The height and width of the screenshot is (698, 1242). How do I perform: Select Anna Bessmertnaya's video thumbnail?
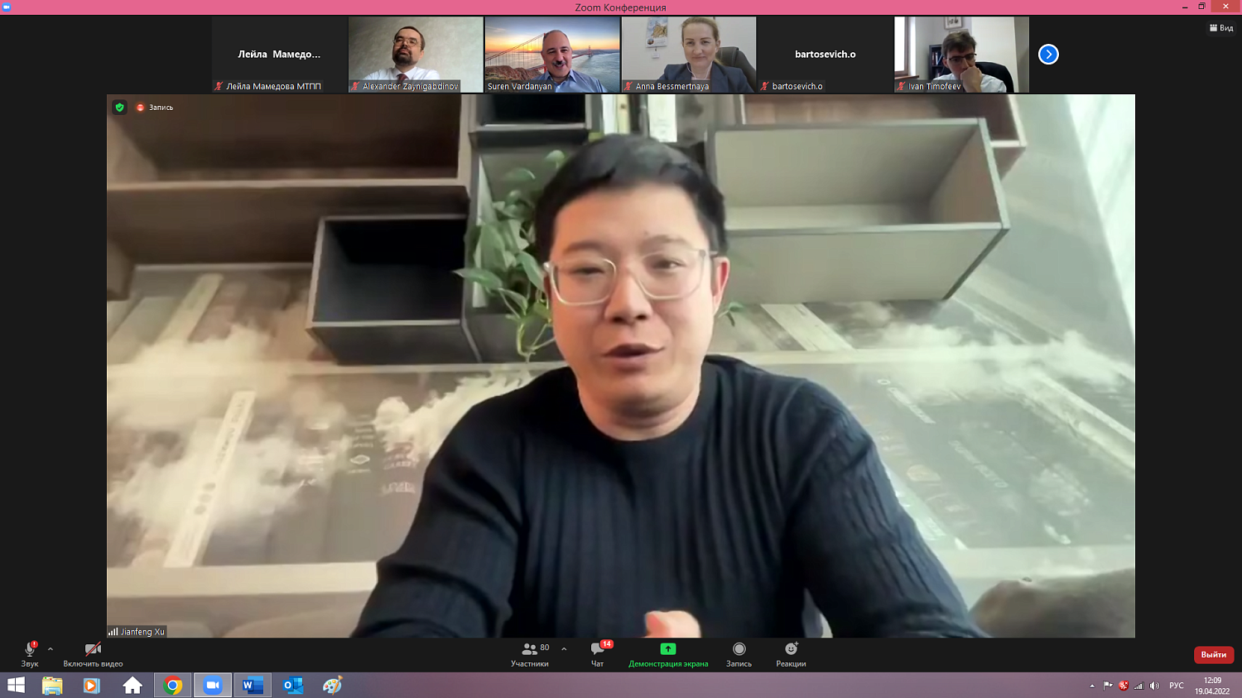click(689, 55)
